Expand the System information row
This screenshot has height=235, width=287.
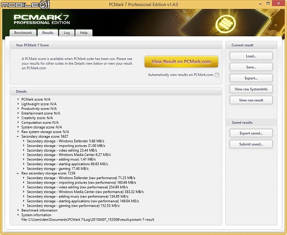(18, 215)
